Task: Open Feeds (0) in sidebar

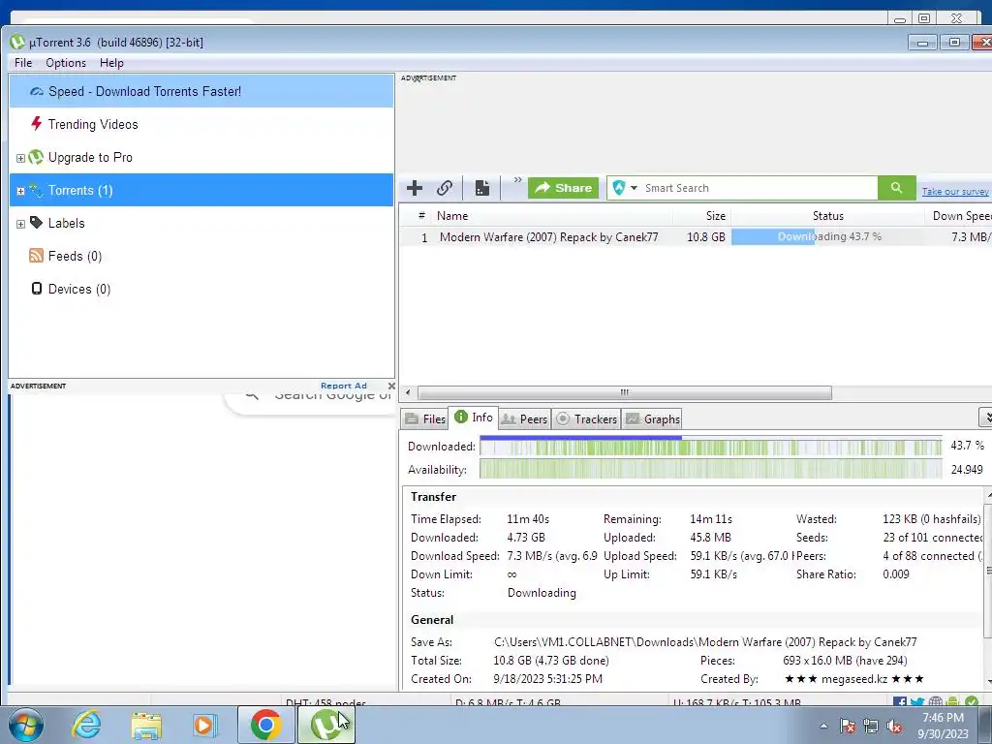Action: (75, 256)
